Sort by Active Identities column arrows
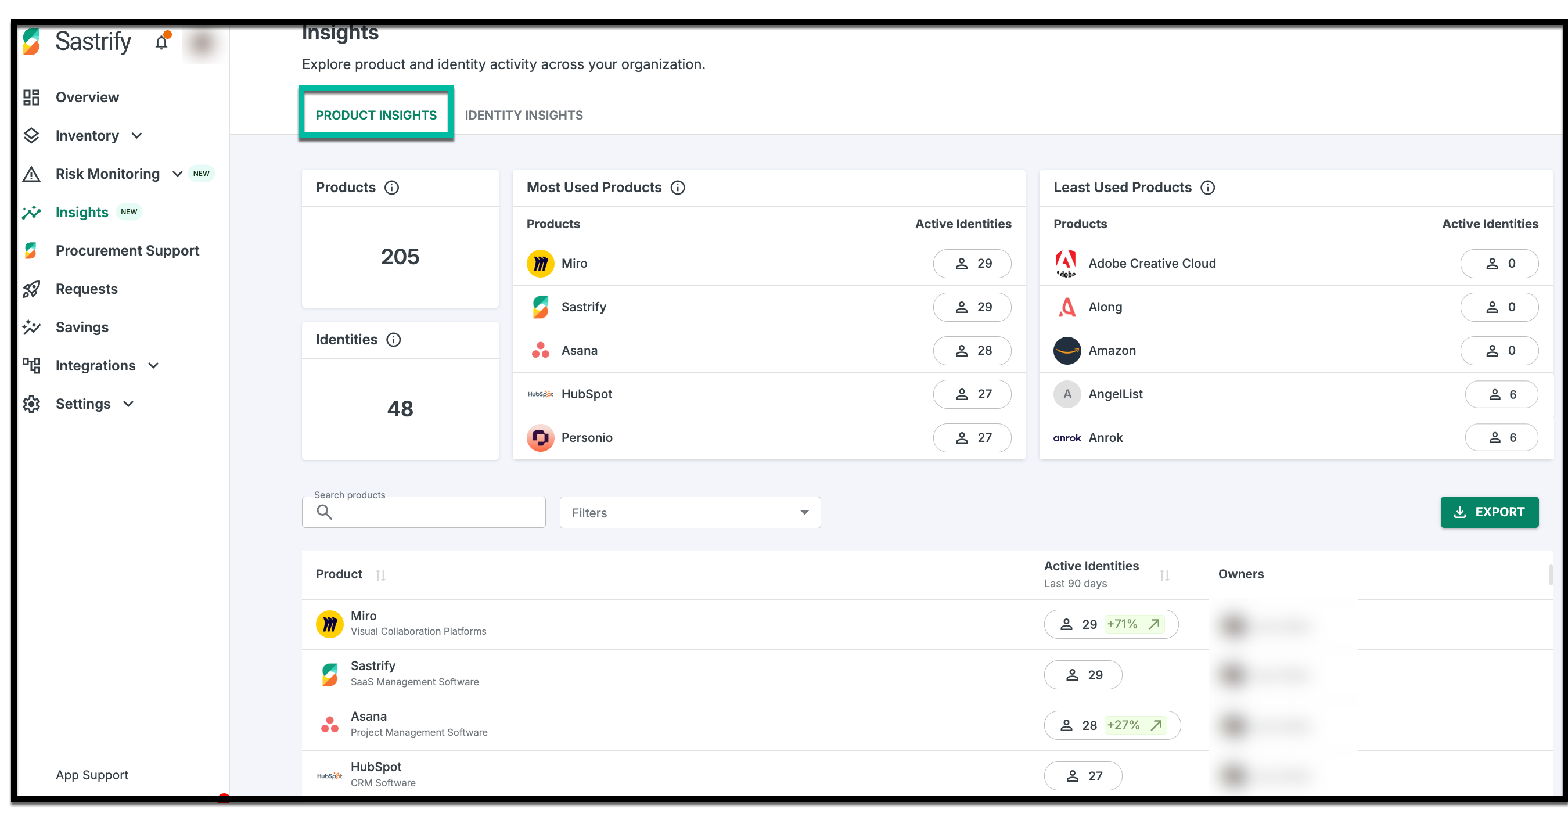This screenshot has width=1568, height=813. (x=1164, y=574)
